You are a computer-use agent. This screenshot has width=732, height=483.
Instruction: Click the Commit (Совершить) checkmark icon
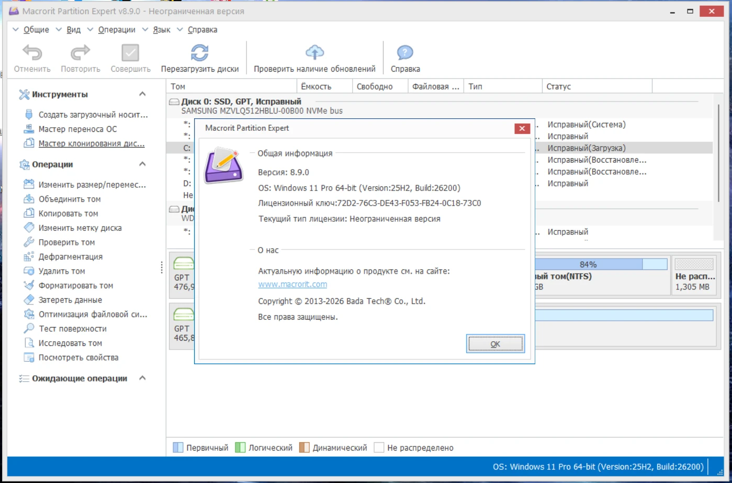click(x=130, y=53)
